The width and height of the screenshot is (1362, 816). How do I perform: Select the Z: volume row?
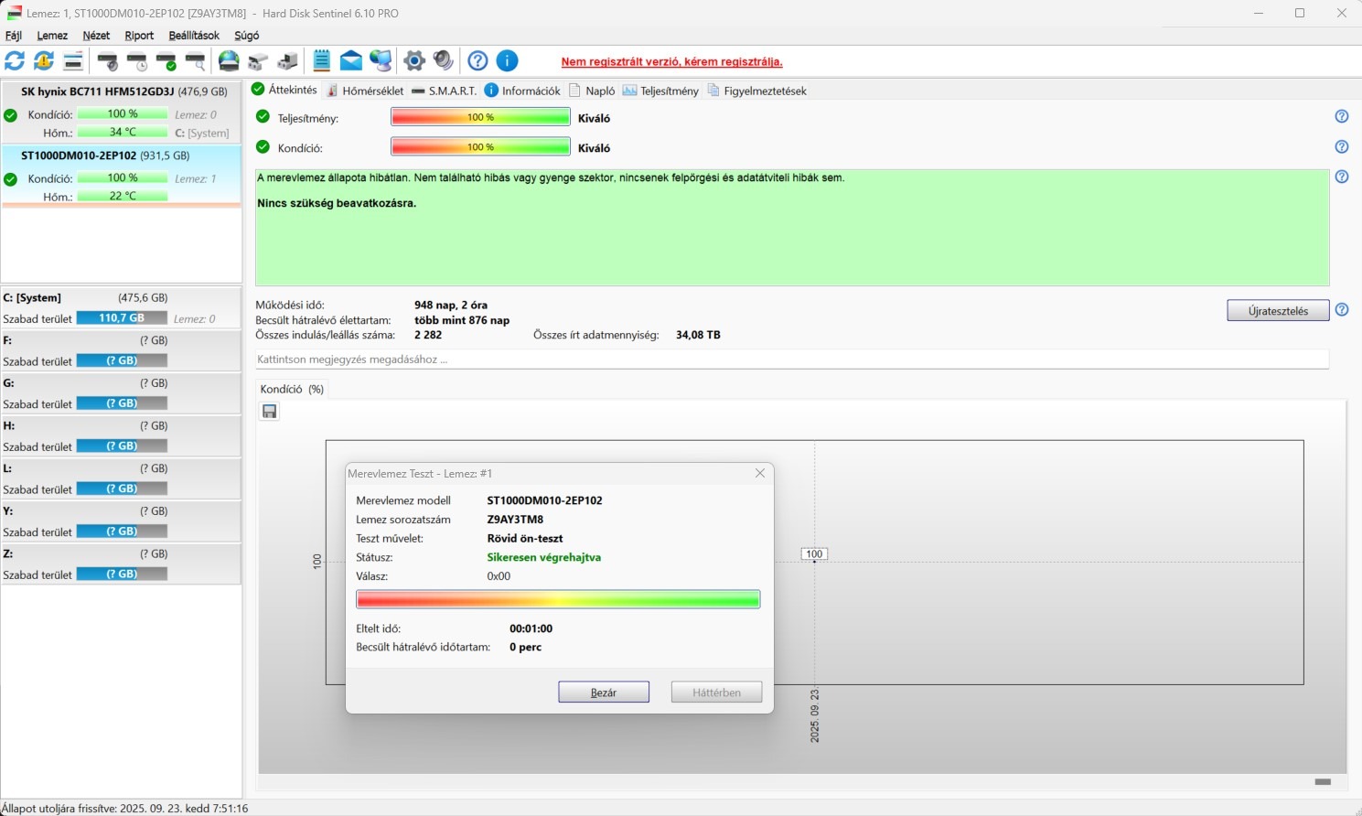coord(122,564)
